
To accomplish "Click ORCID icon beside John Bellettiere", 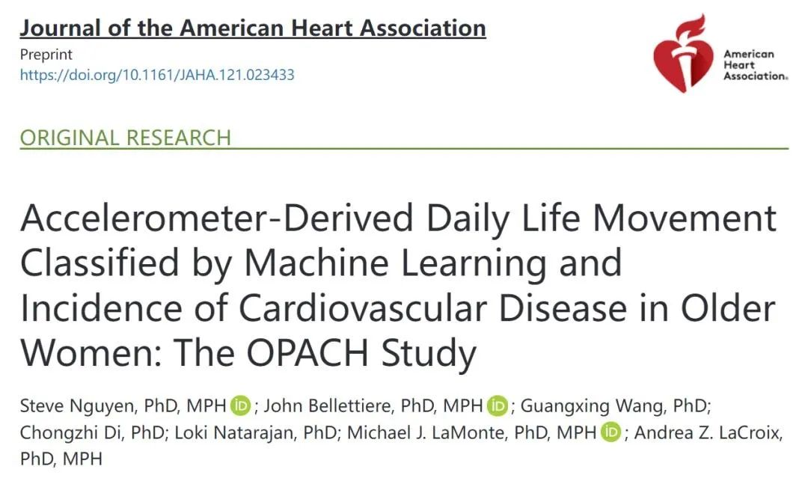I will click(498, 406).
